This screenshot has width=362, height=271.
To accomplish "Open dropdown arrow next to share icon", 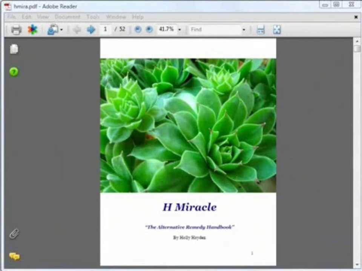I will [61, 30].
